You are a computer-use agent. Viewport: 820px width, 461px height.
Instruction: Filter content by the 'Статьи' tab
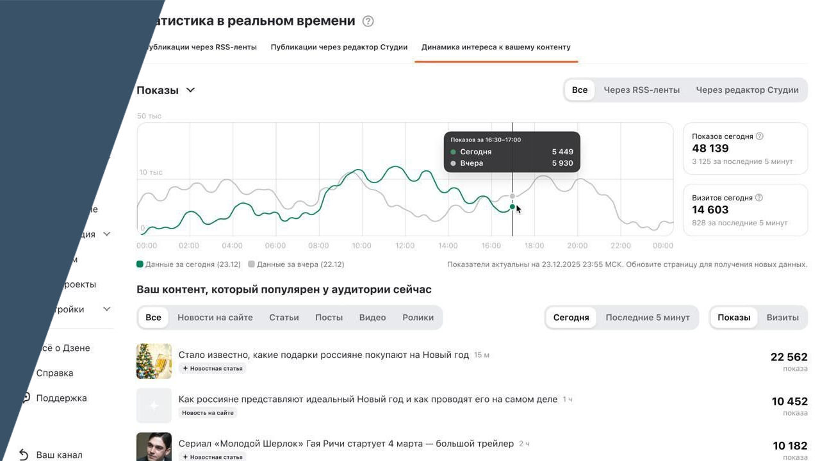[x=284, y=318]
